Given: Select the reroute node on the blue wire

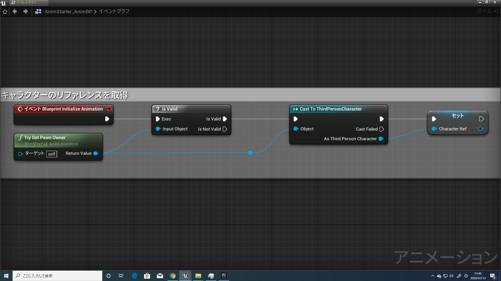Looking at the screenshot, I should 250,153.
